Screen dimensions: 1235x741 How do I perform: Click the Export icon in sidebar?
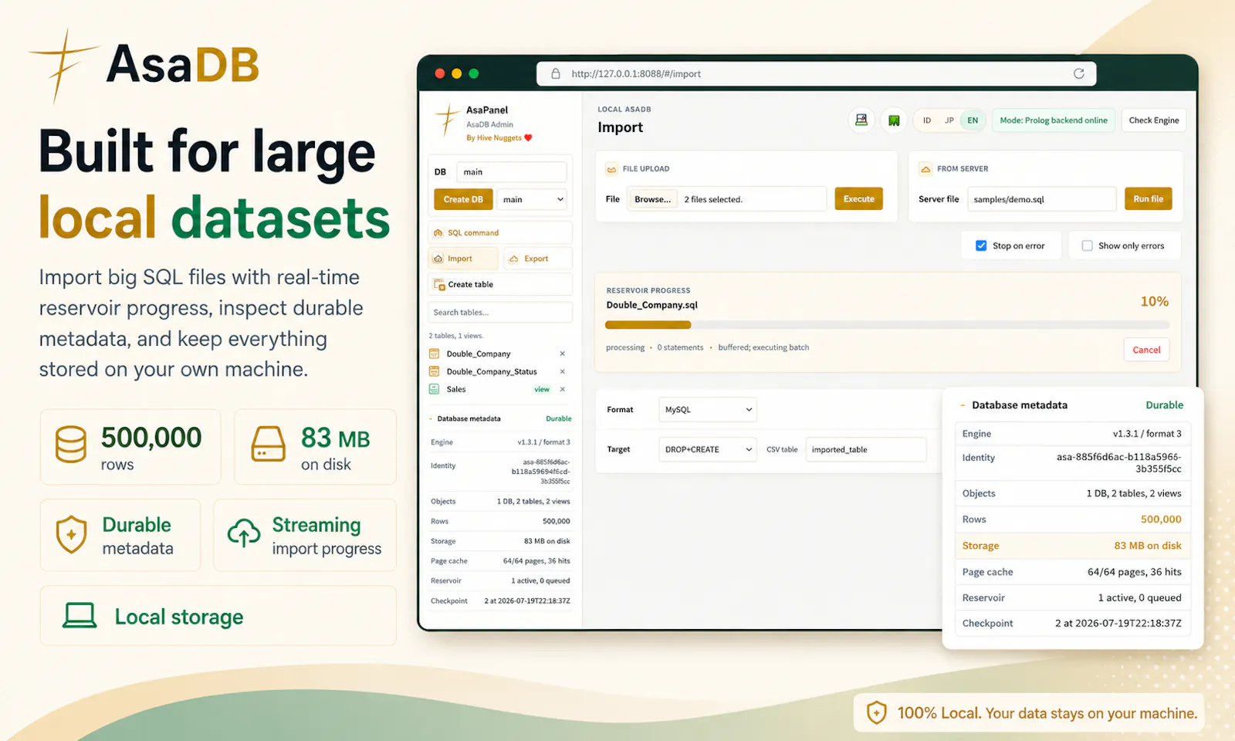[x=514, y=259]
